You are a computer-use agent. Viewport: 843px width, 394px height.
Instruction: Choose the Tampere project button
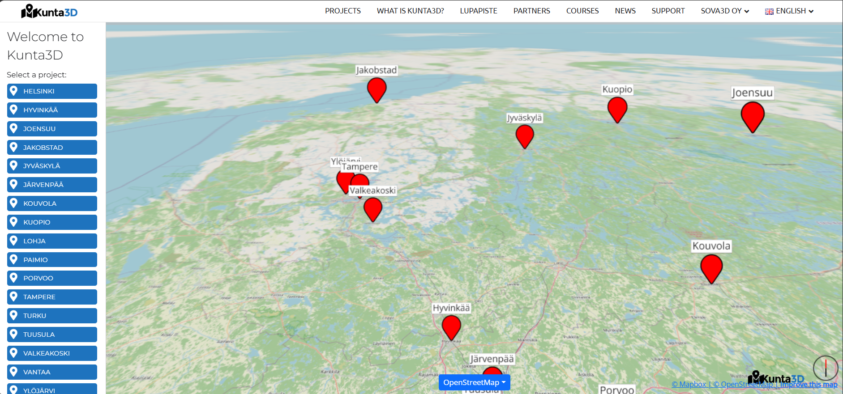(x=52, y=297)
